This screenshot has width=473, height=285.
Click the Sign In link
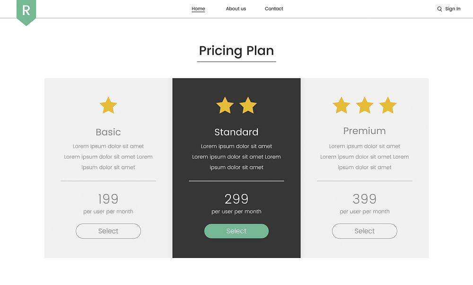tap(453, 9)
